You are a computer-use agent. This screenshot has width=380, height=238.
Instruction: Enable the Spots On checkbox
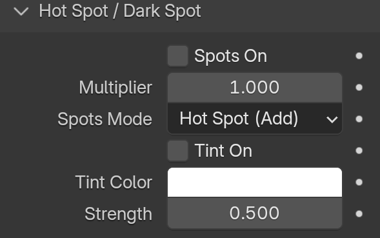177,56
